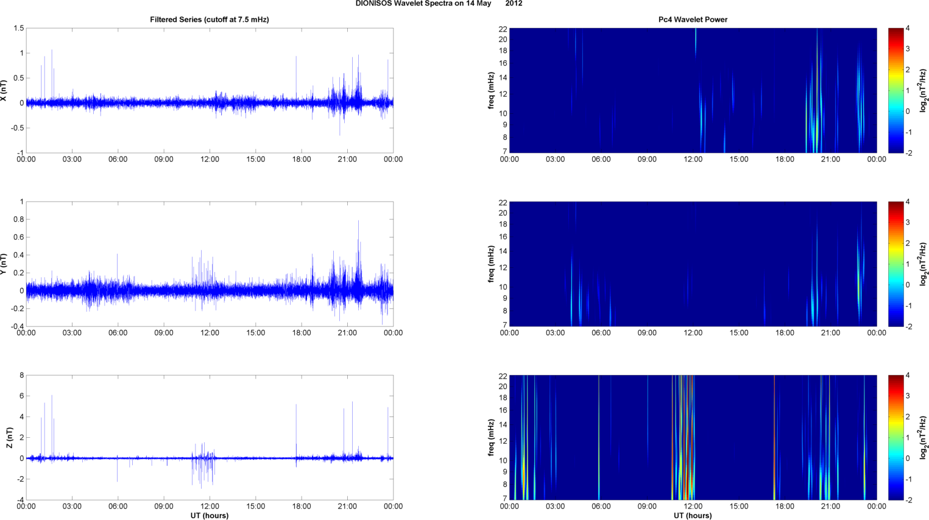Click the UT (hours) label under the Z plot

tap(209, 515)
